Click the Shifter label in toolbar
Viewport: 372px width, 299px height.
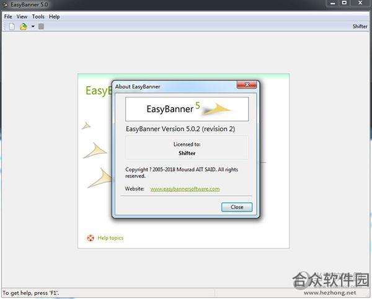tap(360, 26)
